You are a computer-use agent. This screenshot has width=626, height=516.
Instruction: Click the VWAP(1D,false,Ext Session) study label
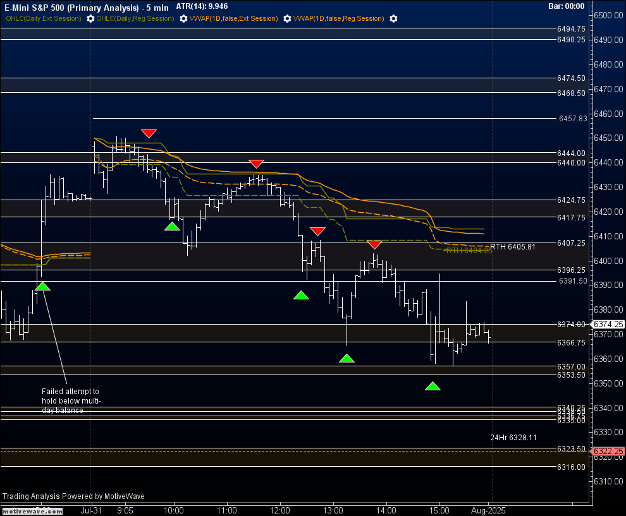(x=233, y=18)
